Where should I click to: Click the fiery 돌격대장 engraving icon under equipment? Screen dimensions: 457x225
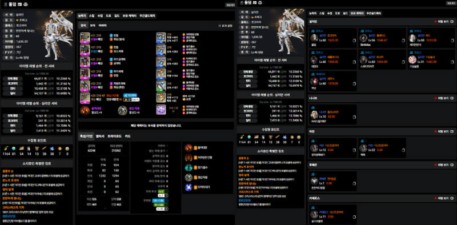coord(85,110)
